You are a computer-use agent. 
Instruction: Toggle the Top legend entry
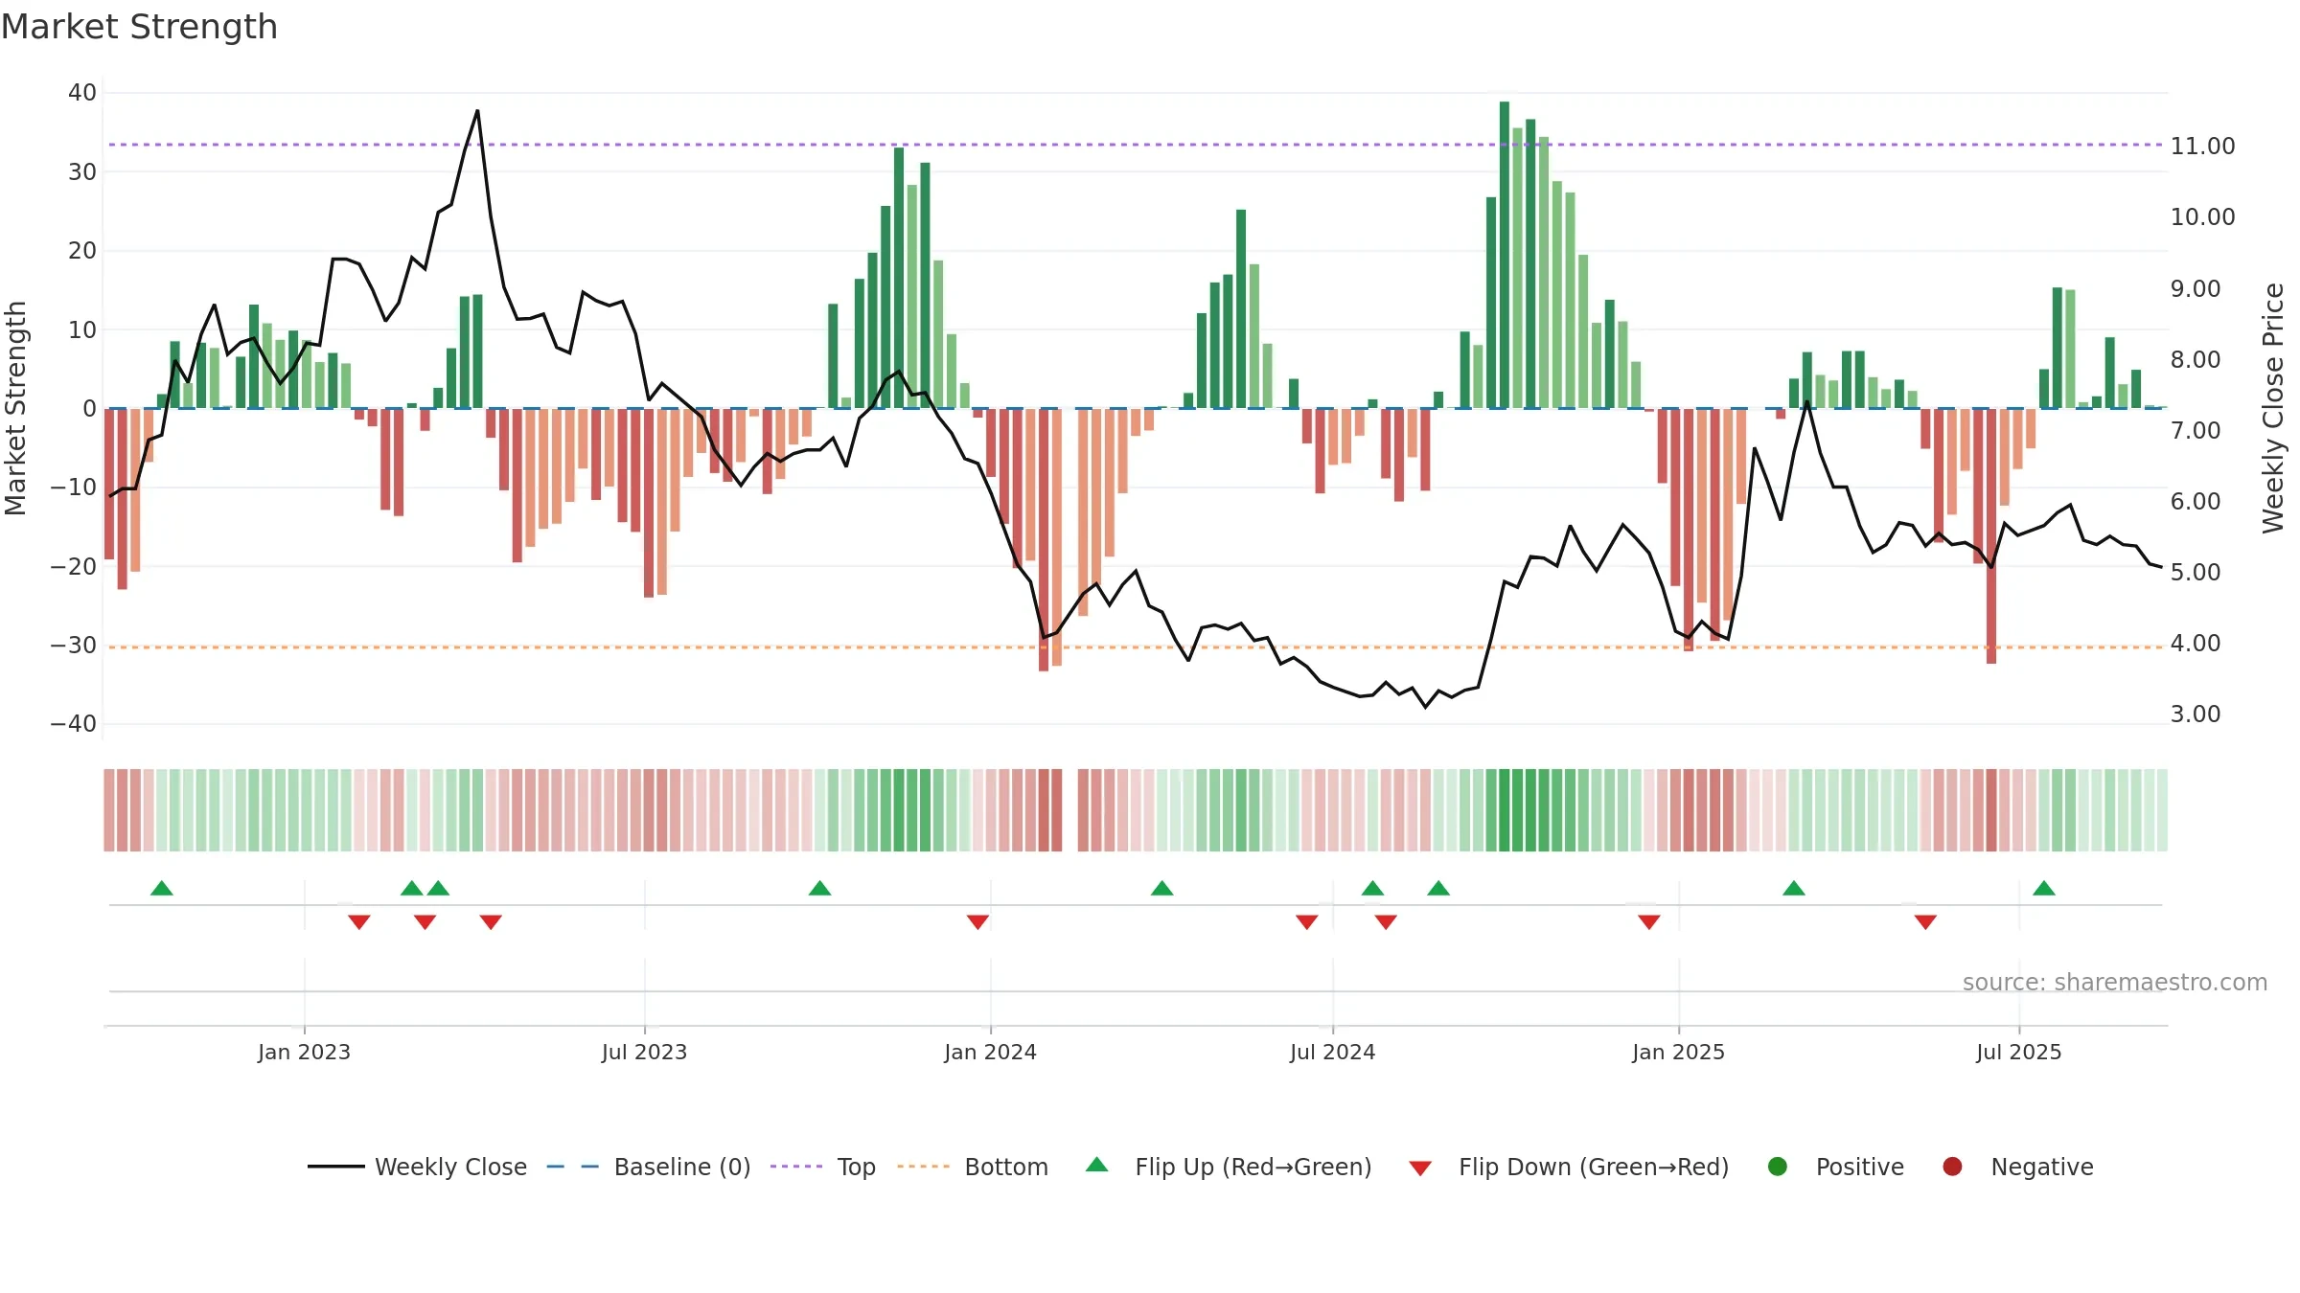point(822,1167)
